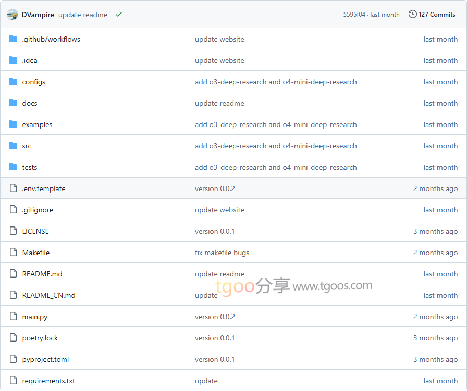
Task: Open DVampire author profile link
Action: [38, 15]
